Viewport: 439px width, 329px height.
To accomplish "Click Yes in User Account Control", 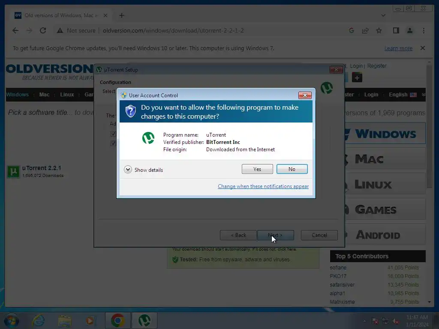I will pos(257,169).
